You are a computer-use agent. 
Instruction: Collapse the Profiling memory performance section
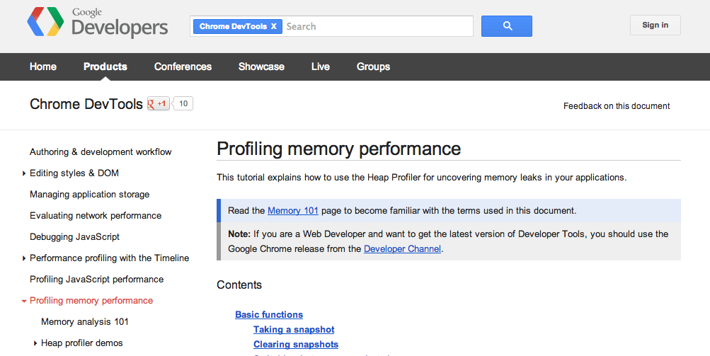[24, 301]
